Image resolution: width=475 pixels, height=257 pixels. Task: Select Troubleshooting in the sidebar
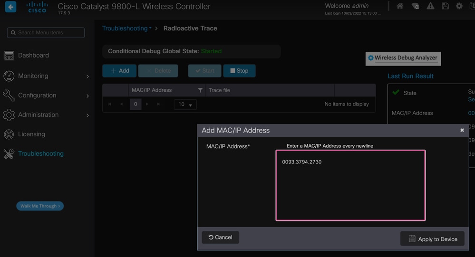(41, 154)
